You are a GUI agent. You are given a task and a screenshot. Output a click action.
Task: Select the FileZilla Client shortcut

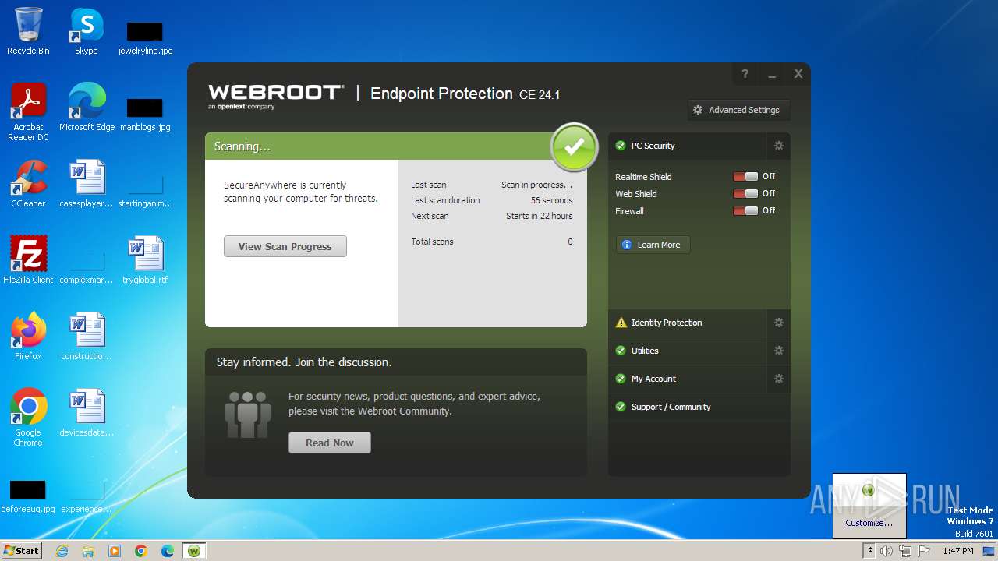28,260
